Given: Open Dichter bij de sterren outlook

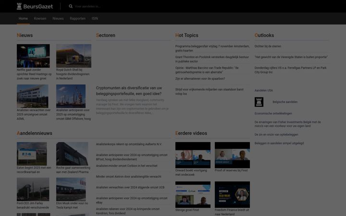Looking at the screenshot, I should [268, 46].
